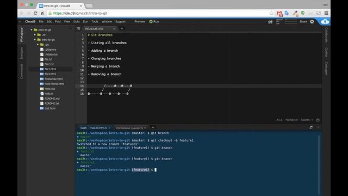This screenshot has height=196, width=348.
Task: Open Spaces: 4 indentation selector
Action: [x=307, y=120]
